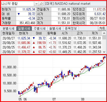Select the 일별시세 tab

pyautogui.click(x=24, y=29)
